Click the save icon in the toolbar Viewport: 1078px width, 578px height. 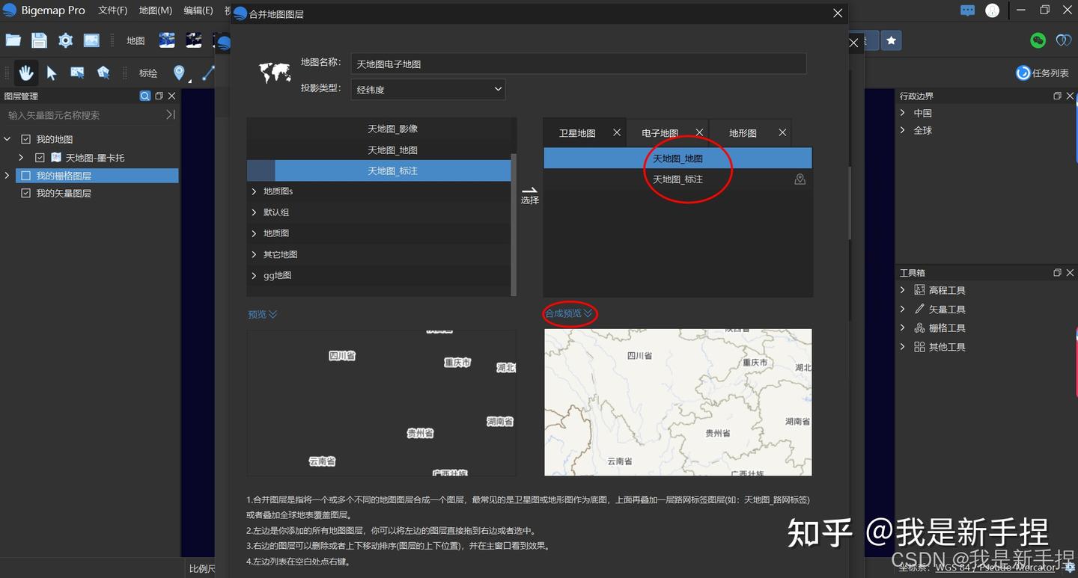[38, 40]
